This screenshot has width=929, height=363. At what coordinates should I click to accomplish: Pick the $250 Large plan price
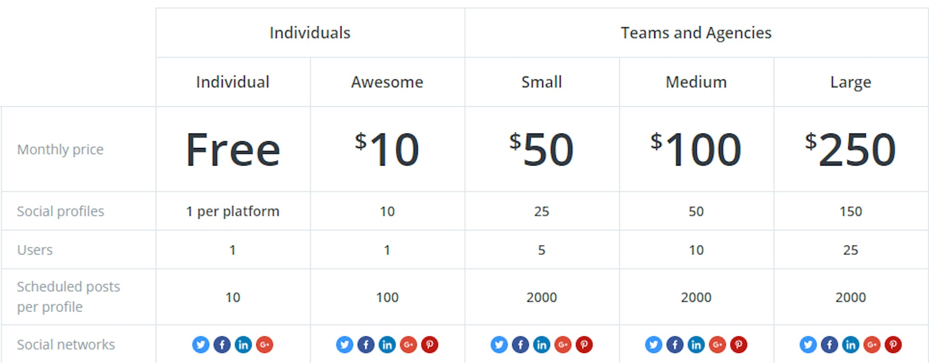tap(851, 149)
